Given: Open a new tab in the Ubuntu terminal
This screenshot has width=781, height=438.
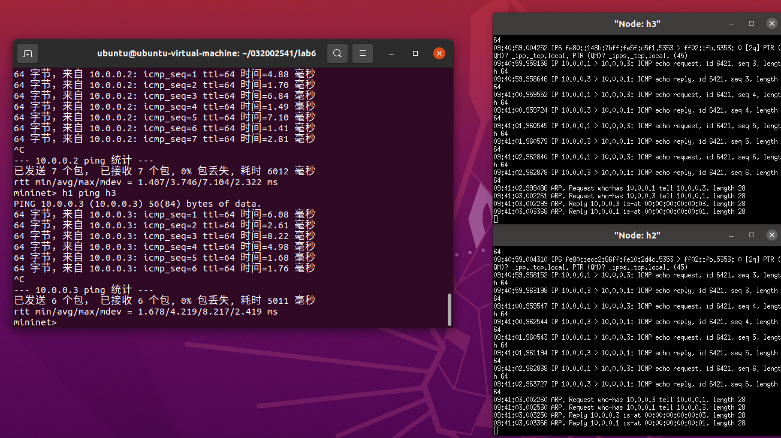Looking at the screenshot, I should pos(28,53).
